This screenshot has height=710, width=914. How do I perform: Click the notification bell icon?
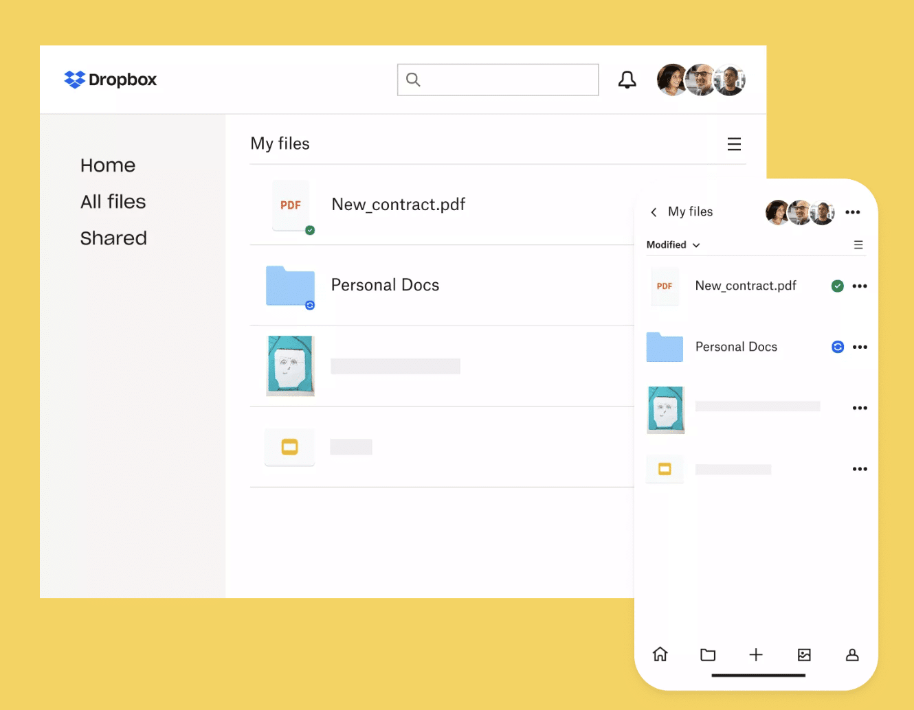627,80
